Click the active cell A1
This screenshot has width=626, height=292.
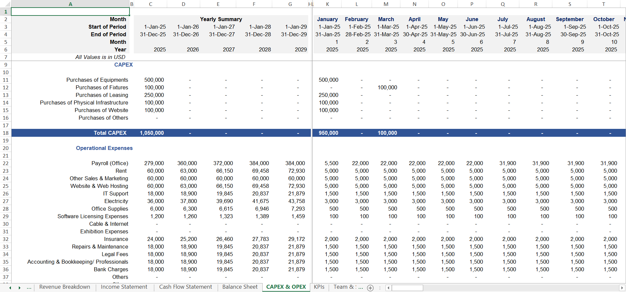coord(70,12)
